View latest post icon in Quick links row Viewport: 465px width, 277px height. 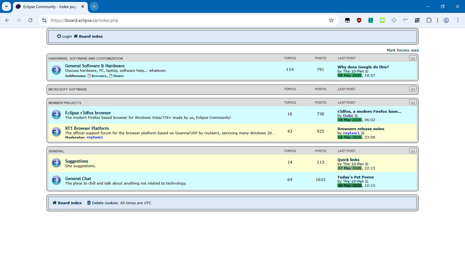(367, 164)
